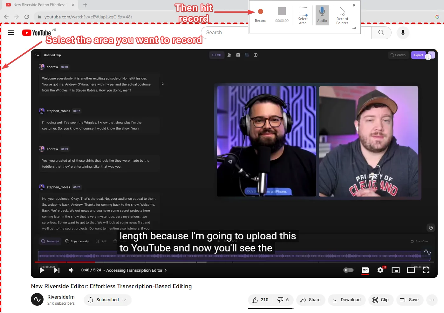Image resolution: width=444 pixels, height=313 pixels.
Task: Click the video title text
Action: click(111, 286)
